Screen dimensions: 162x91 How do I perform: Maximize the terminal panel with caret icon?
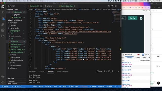(x=115, y=71)
